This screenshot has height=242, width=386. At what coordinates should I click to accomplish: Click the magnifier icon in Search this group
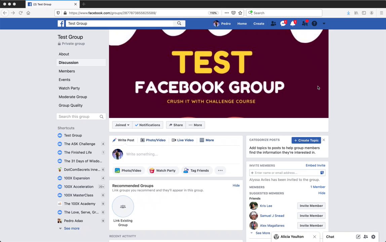pos(102,117)
